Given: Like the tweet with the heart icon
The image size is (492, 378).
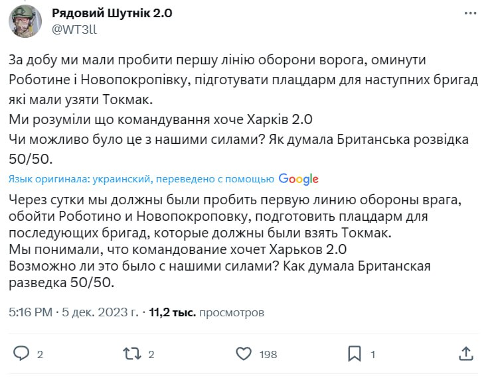Looking at the screenshot, I should click(x=244, y=353).
